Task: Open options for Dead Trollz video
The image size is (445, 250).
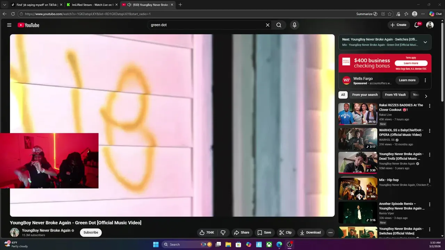Action: pyautogui.click(x=430, y=155)
